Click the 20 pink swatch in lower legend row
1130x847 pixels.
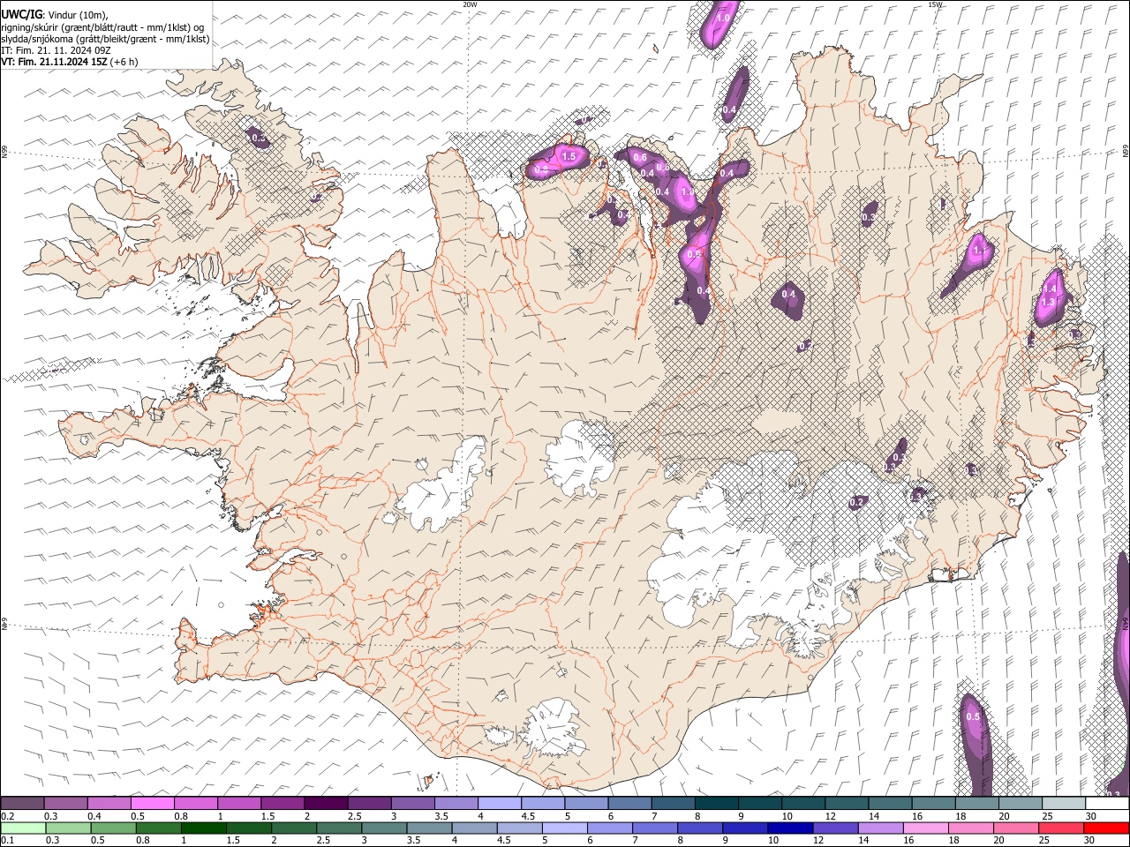[1016, 828]
